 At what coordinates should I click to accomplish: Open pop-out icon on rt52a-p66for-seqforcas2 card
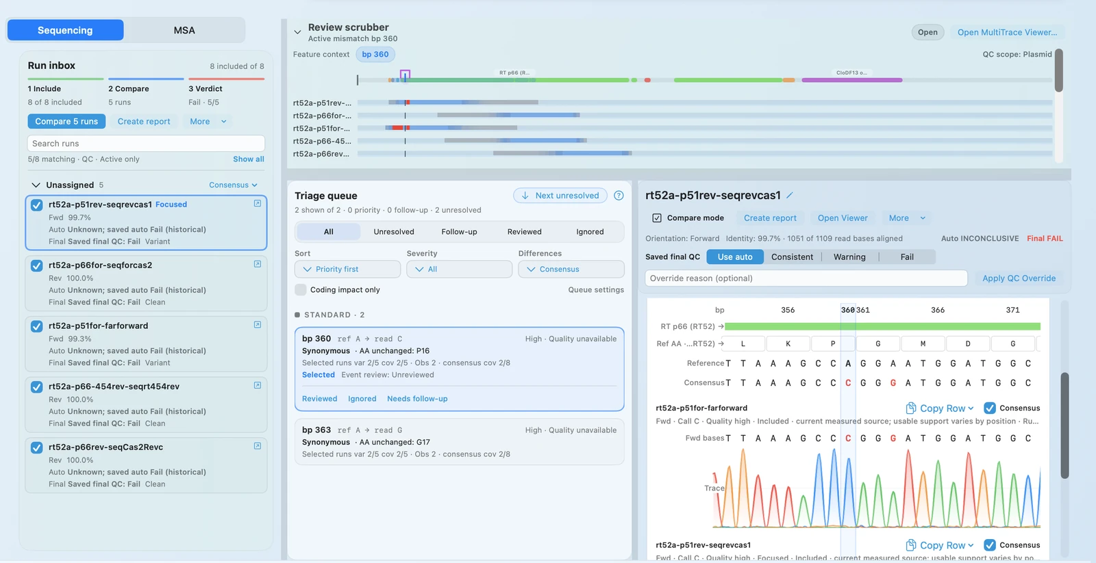(258, 264)
